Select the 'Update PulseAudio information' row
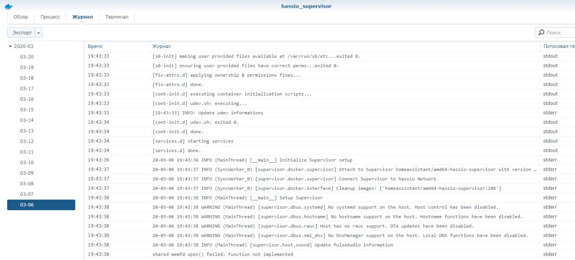Image resolution: width=575 pixels, height=260 pixels. [330, 244]
